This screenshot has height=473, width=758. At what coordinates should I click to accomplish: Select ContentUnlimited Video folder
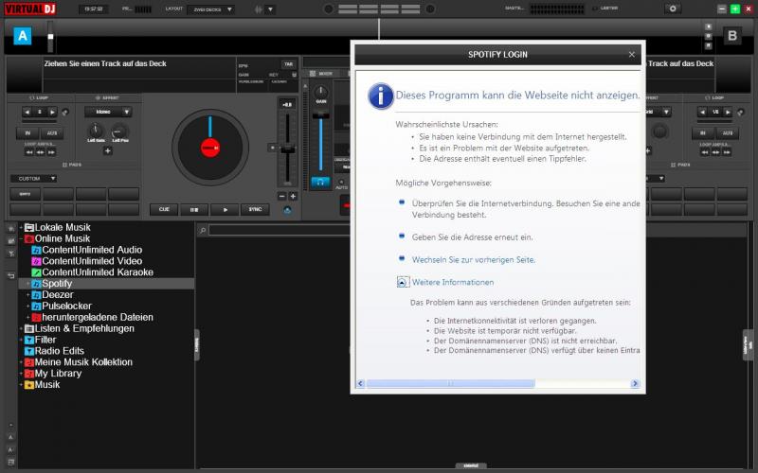click(87, 261)
